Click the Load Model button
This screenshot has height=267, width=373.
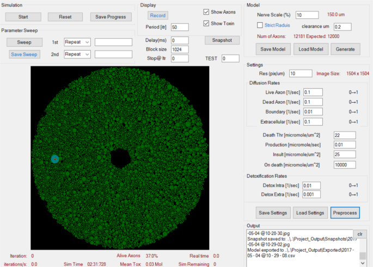[310, 49]
